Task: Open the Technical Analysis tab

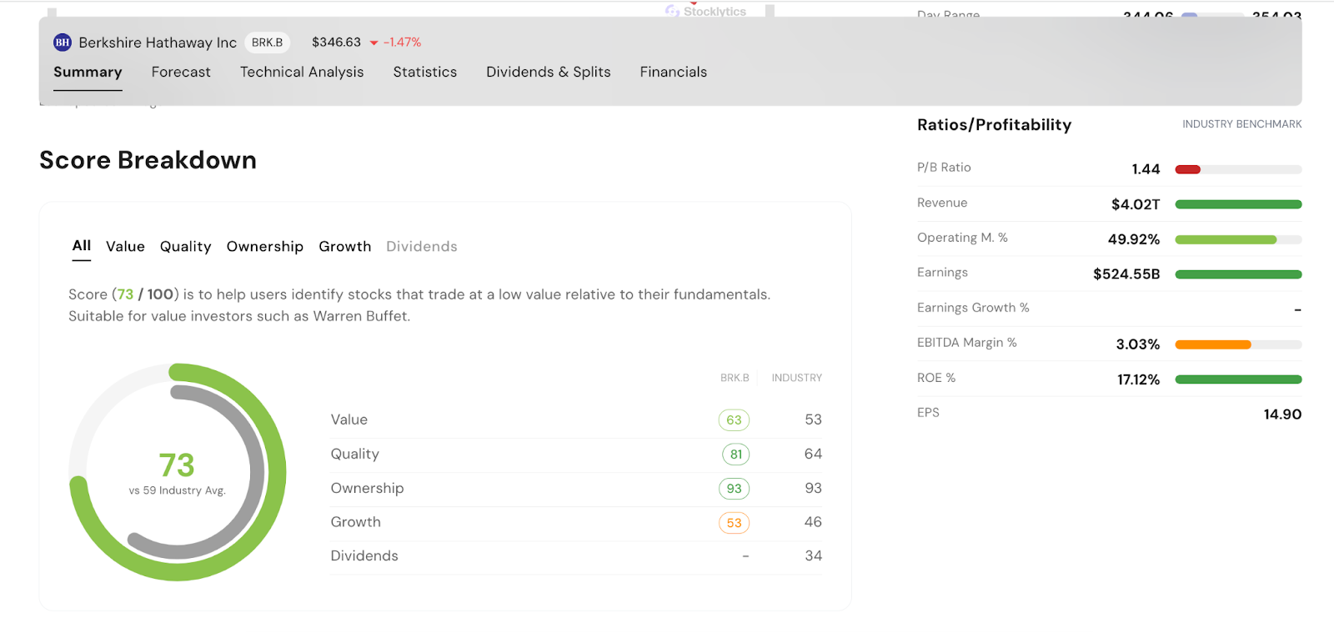Action: 302,72
